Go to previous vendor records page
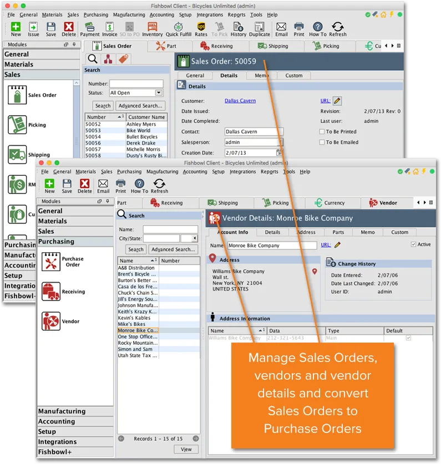Image resolution: width=441 pixels, height=464 pixels. click(x=121, y=438)
